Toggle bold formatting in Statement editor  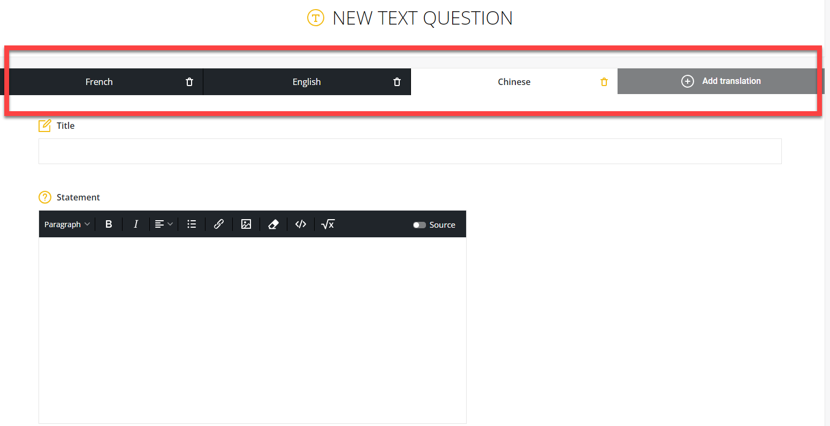109,224
